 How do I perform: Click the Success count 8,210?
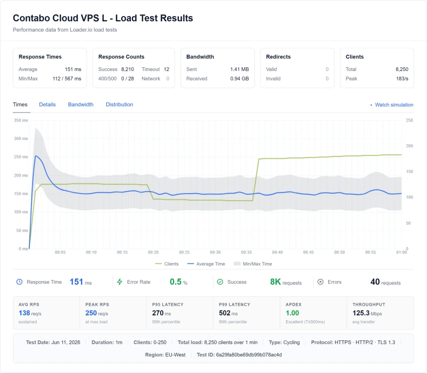point(128,69)
